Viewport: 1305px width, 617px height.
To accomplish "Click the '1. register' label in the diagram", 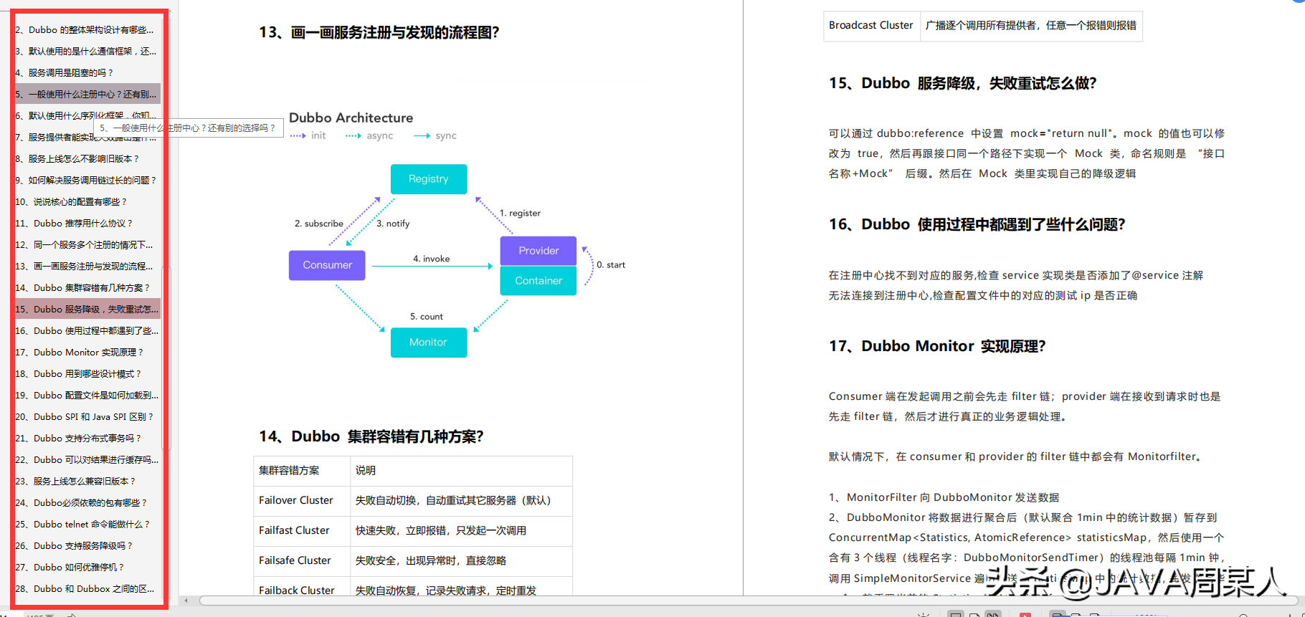I will click(521, 213).
